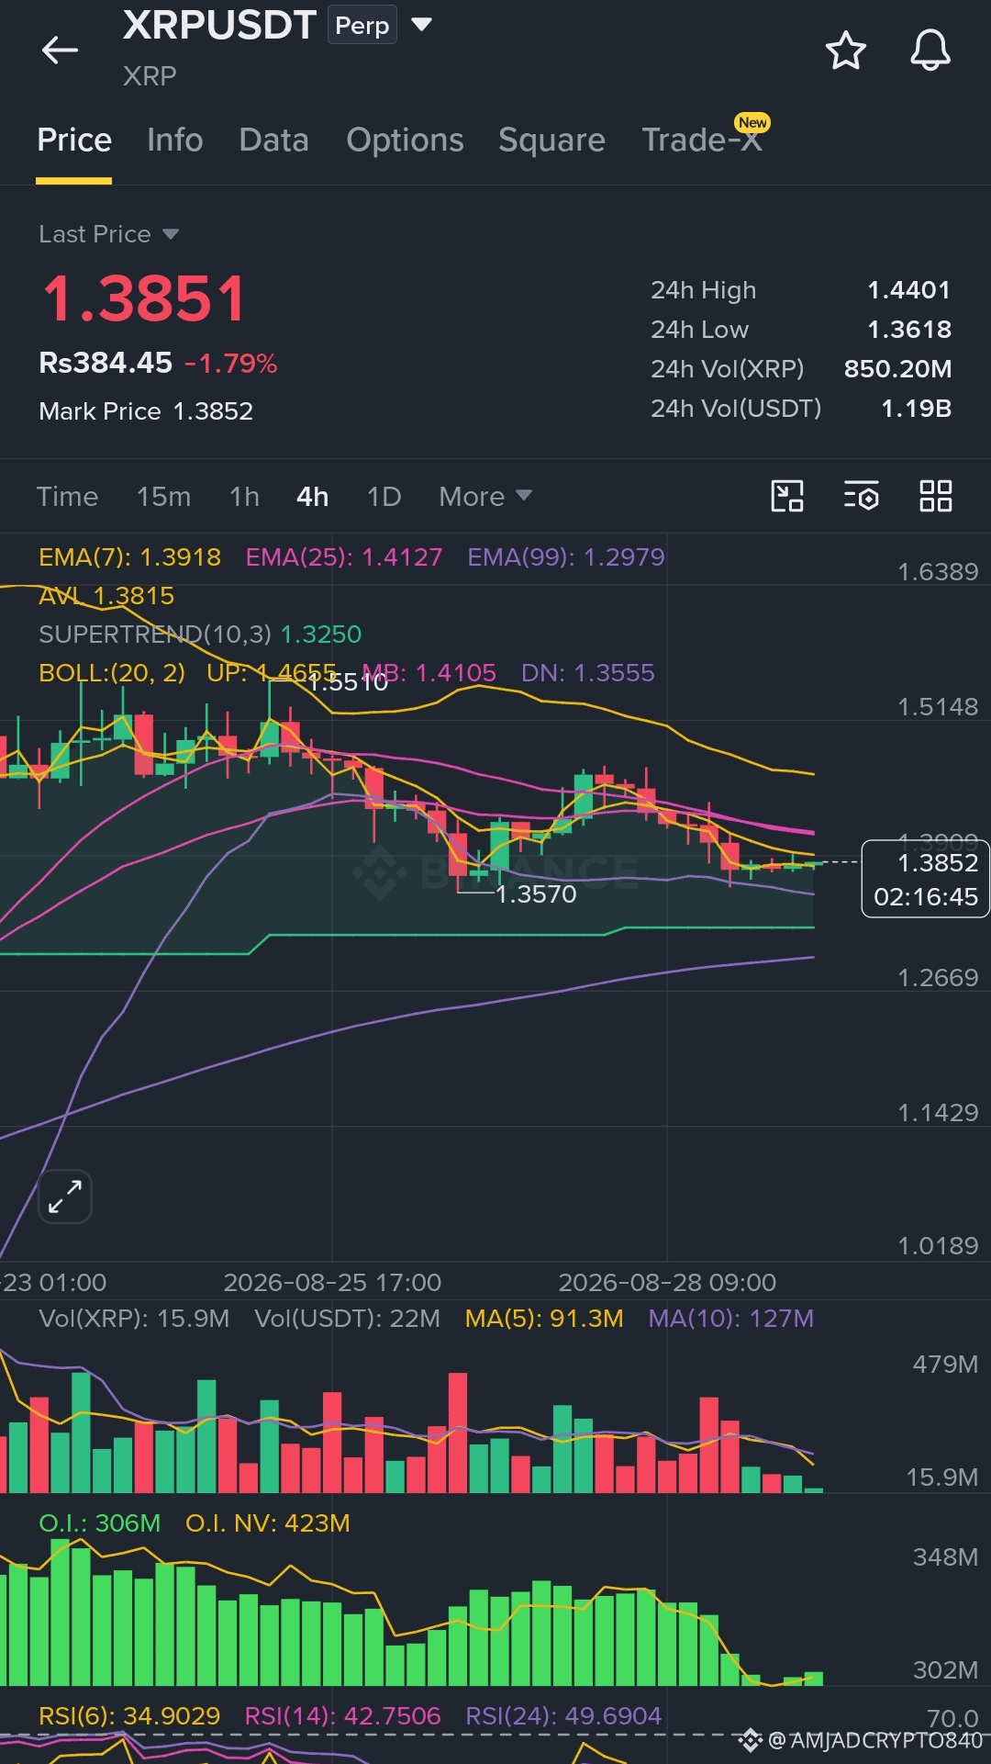Image resolution: width=991 pixels, height=1764 pixels.
Task: Tap the -1.79% change percentage
Action: tap(231, 364)
